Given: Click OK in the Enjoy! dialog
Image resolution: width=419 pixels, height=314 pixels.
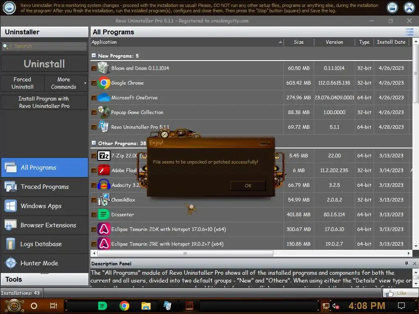Looking at the screenshot, I should coord(248,186).
